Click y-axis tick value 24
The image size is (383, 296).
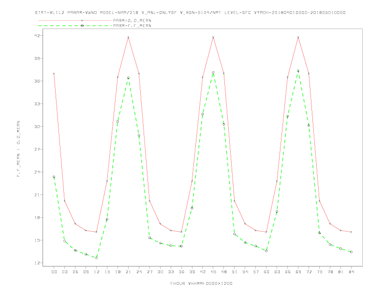click(x=37, y=172)
